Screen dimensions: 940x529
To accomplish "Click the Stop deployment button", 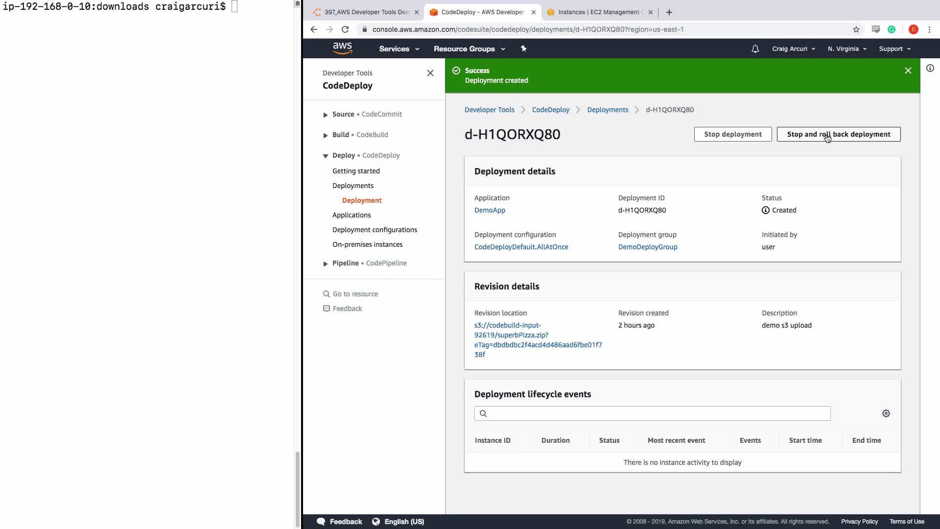I will tap(732, 134).
